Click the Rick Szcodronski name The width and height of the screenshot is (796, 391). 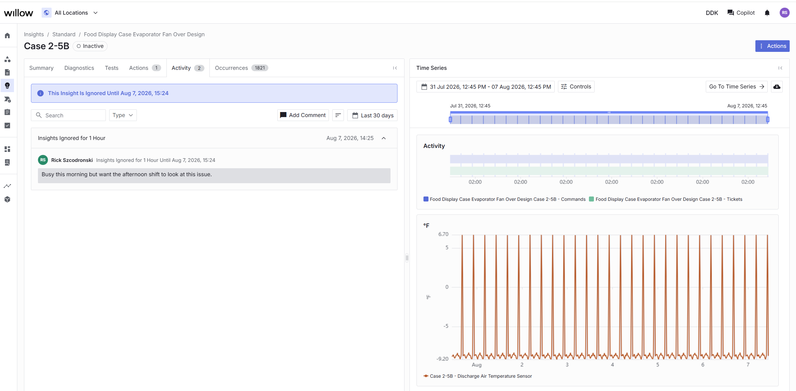72,160
